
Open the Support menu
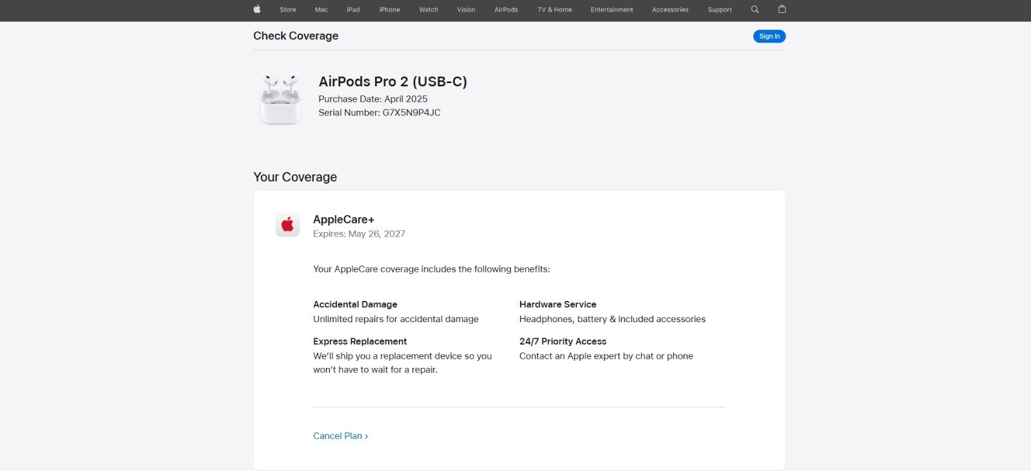coord(720,10)
